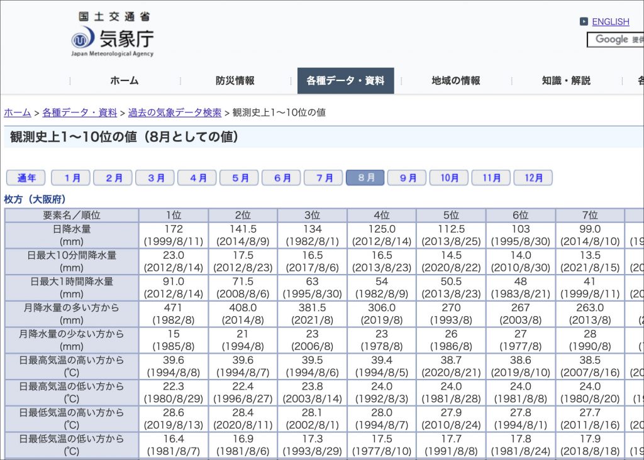Follow the 各種データ・資料 breadcrumb link

pyautogui.click(x=79, y=113)
